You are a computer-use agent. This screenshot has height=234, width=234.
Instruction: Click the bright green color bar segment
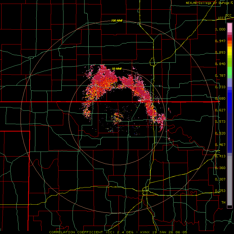(x=230, y=71)
